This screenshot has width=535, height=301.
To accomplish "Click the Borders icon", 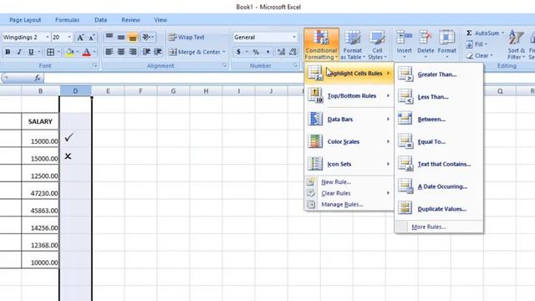I will click(50, 52).
